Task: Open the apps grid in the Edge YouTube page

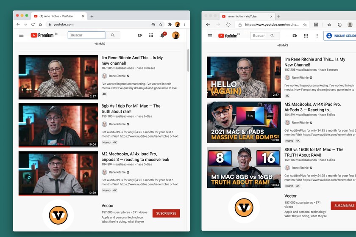Action: (306, 36)
